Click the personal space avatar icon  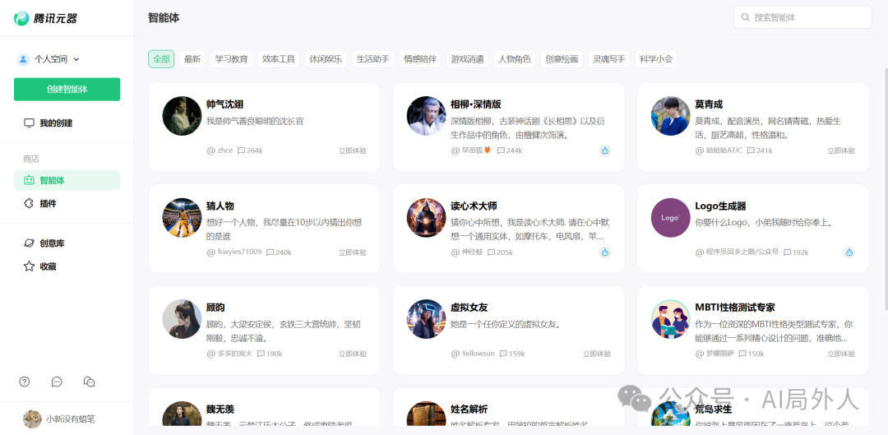[x=23, y=59]
